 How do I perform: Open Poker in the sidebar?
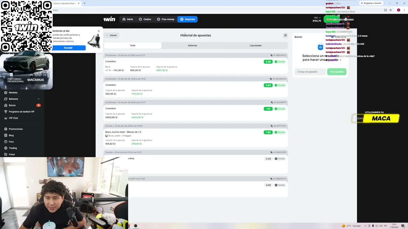point(12,154)
